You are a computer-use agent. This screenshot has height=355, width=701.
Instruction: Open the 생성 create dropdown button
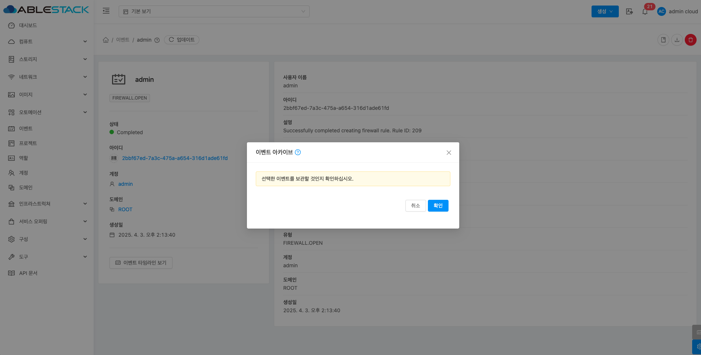[605, 11]
